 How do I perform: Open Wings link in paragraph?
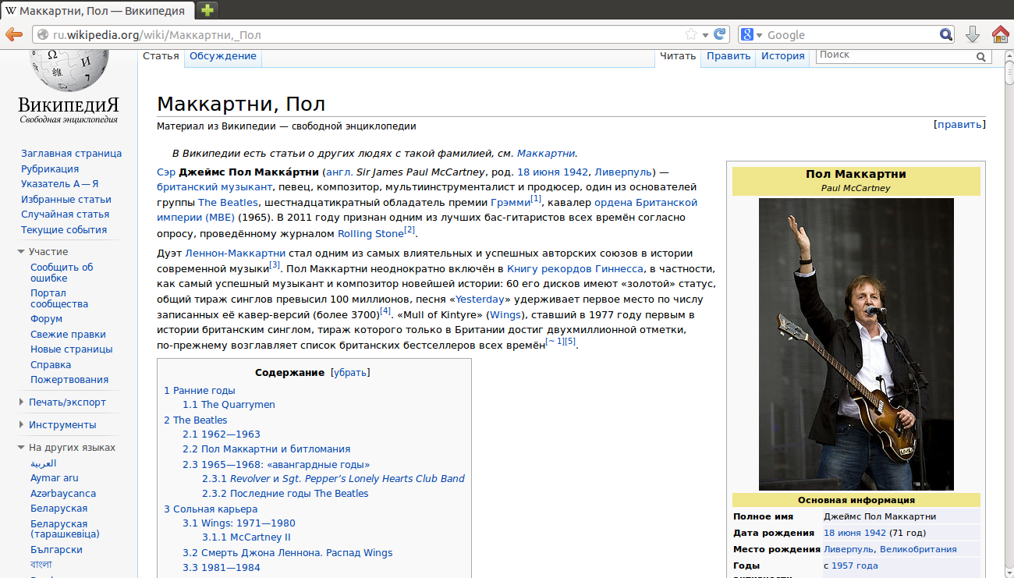505,315
